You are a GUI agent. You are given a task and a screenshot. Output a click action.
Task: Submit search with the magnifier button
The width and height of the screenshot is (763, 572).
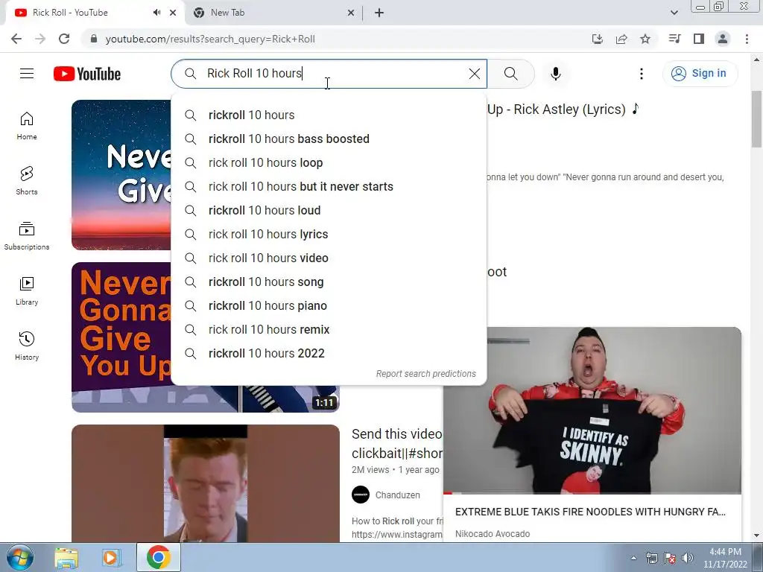point(511,74)
